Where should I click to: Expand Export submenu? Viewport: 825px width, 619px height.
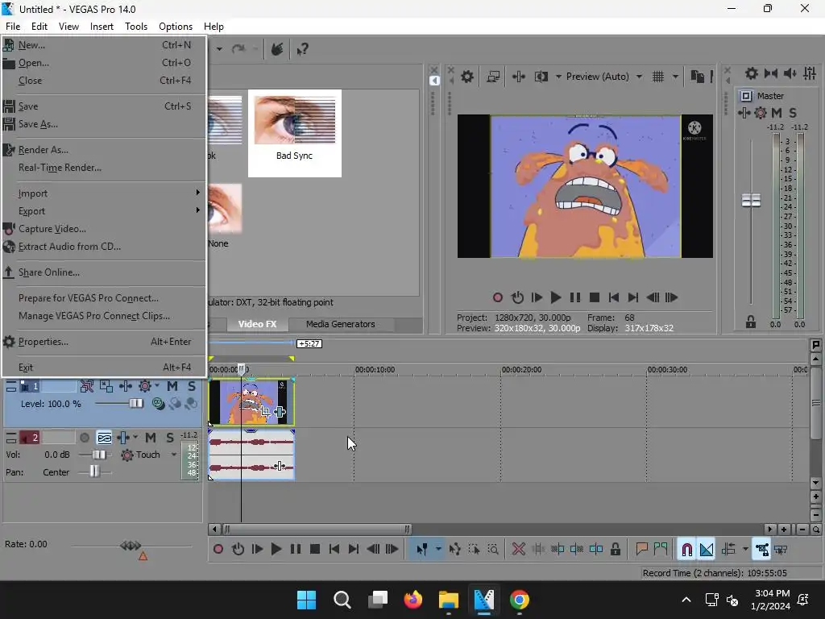(104, 211)
